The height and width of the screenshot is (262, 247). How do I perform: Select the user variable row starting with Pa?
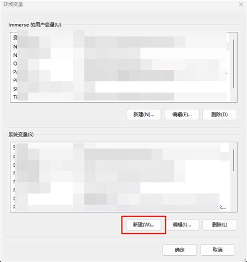tap(120, 72)
